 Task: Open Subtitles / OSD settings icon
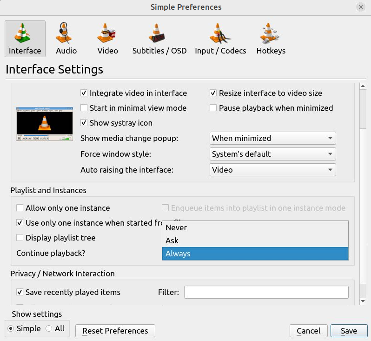[159, 33]
